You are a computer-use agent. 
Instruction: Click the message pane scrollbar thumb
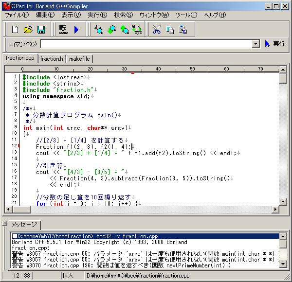[x=283, y=244]
